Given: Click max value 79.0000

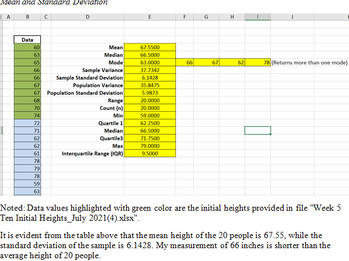Looking at the screenshot, I should [x=150, y=146].
